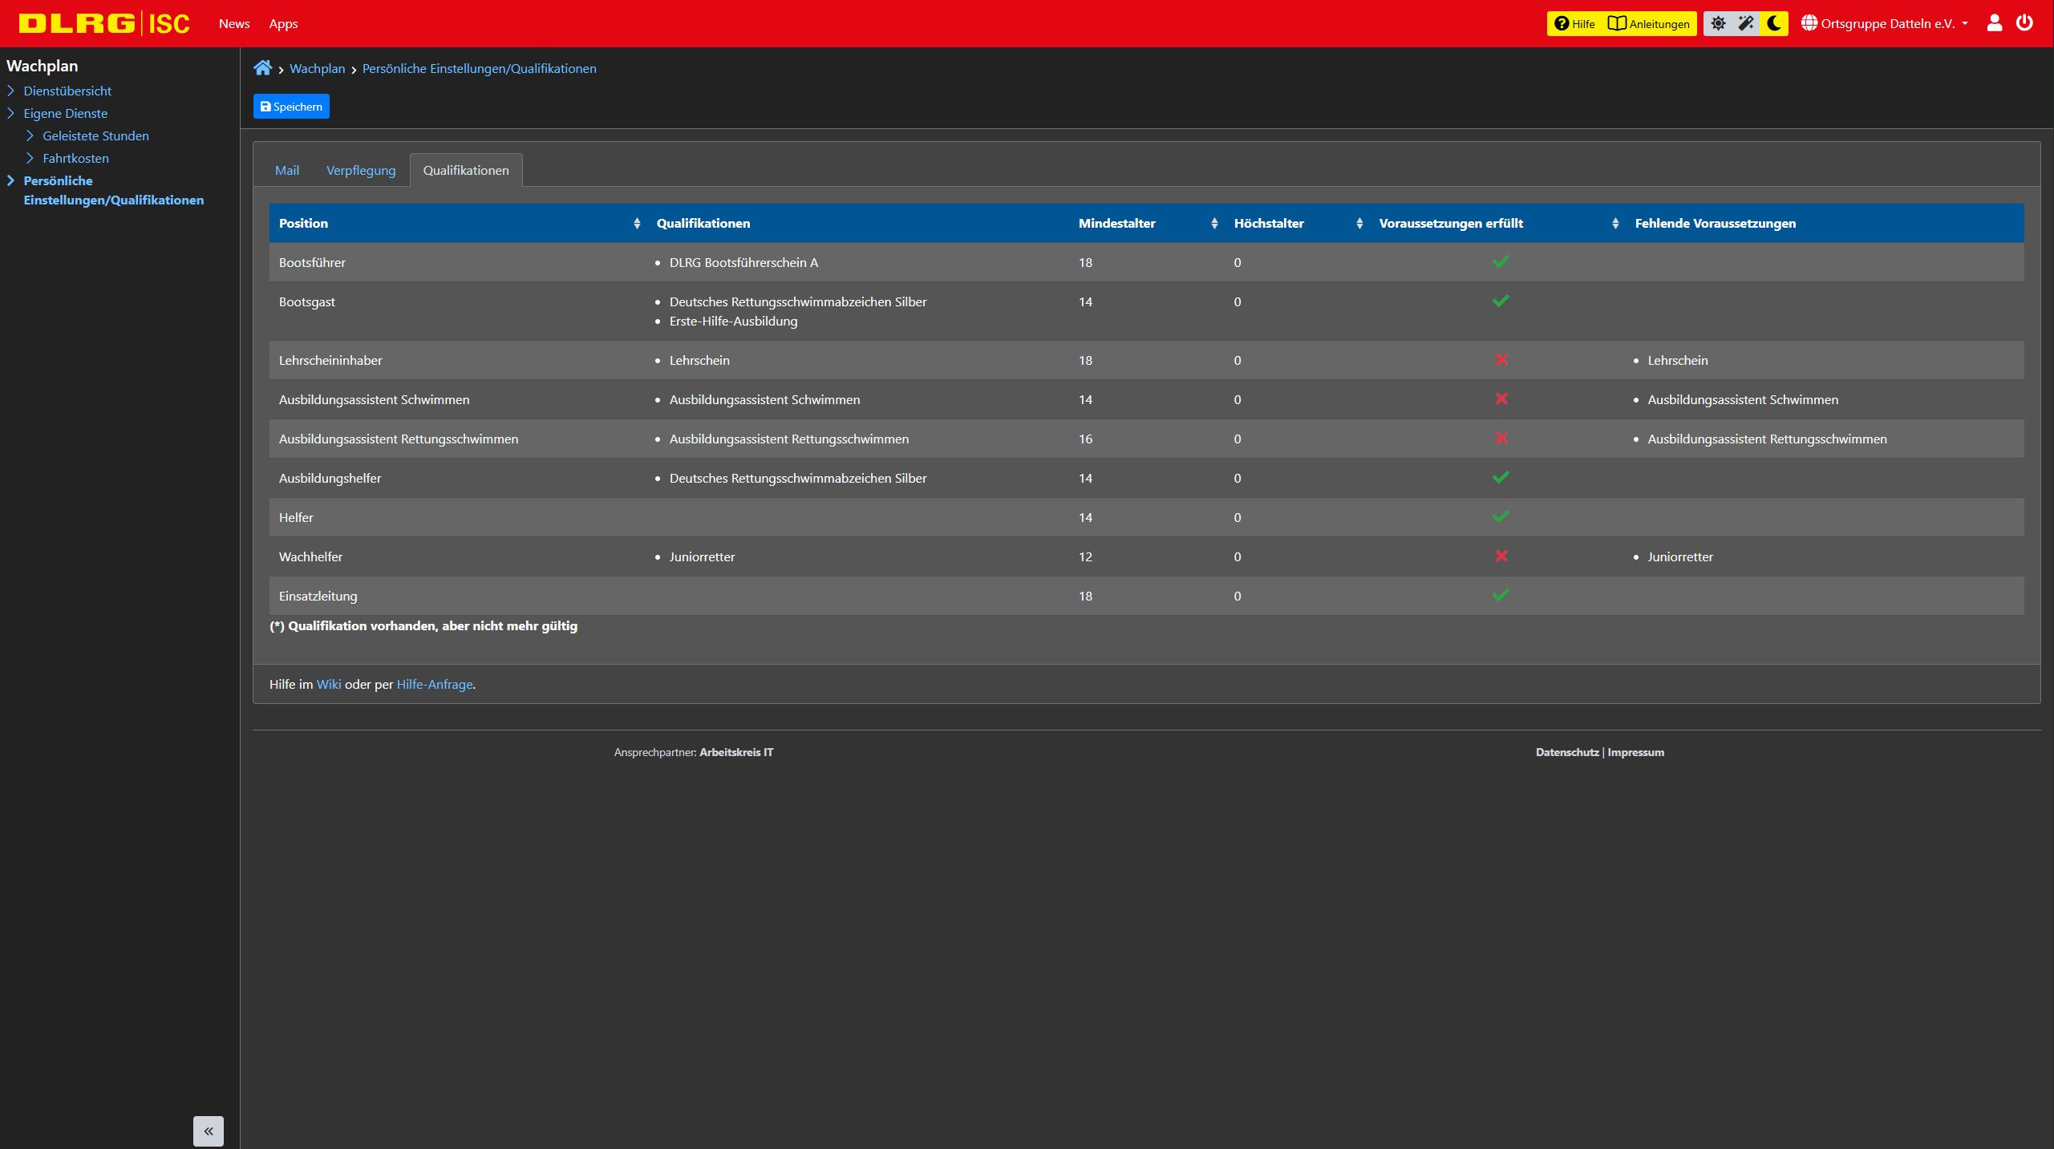The width and height of the screenshot is (2054, 1149).
Task: Click the power logout icon
Action: click(2024, 23)
